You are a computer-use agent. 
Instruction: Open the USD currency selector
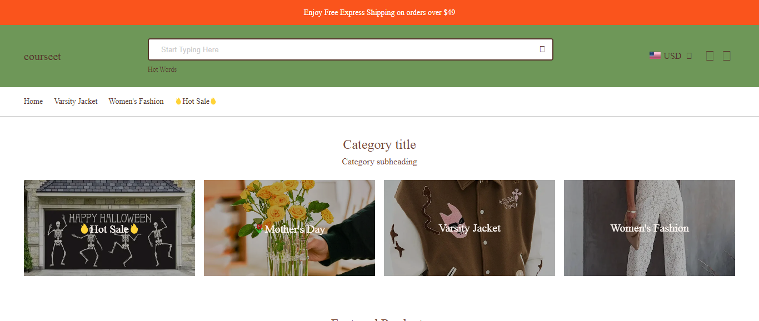coord(671,56)
